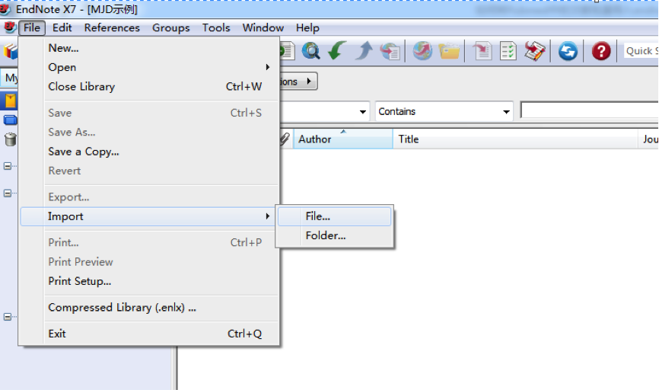
Task: Click the Format Bibliography checklist icon
Action: click(x=508, y=51)
